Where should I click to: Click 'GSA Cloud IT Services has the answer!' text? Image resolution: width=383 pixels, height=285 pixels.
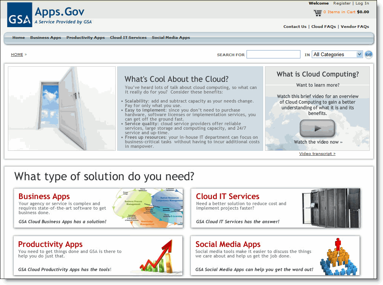click(237, 222)
